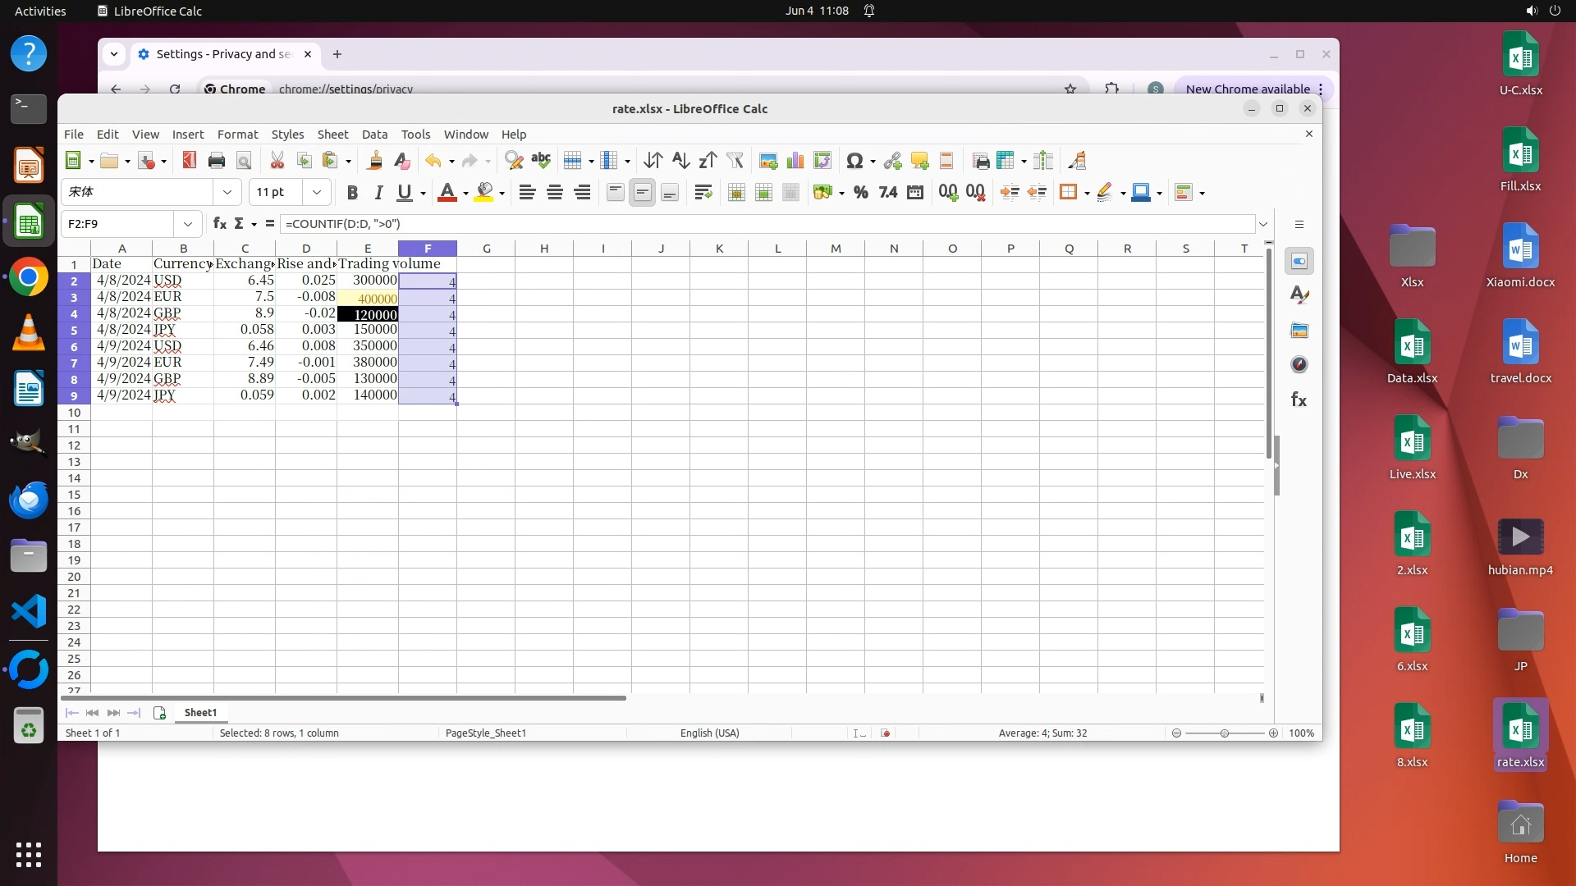Viewport: 1576px width, 886px height.
Task: Toggle Bold formatting
Action: click(x=352, y=193)
